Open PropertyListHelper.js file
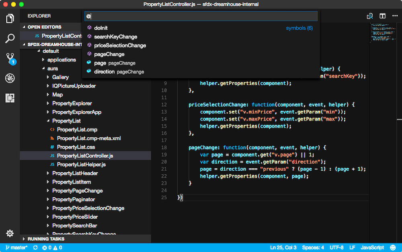 [x=81, y=165]
